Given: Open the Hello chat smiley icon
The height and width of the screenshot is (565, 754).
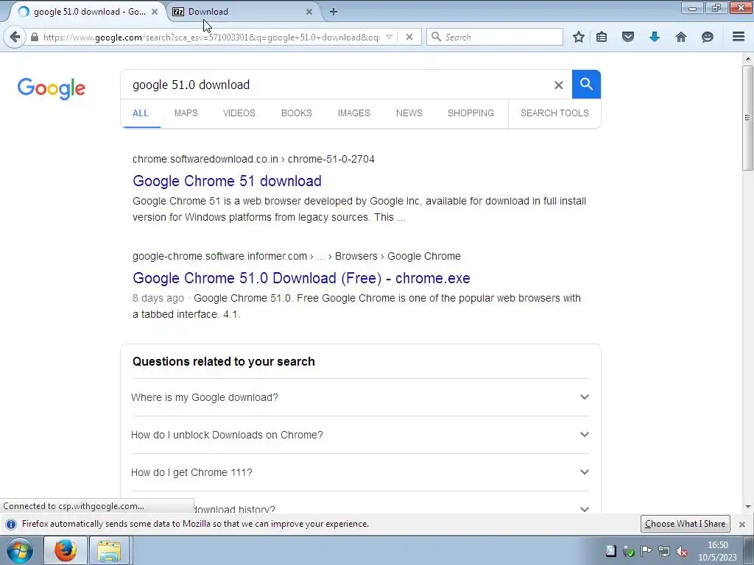Looking at the screenshot, I should (x=708, y=37).
